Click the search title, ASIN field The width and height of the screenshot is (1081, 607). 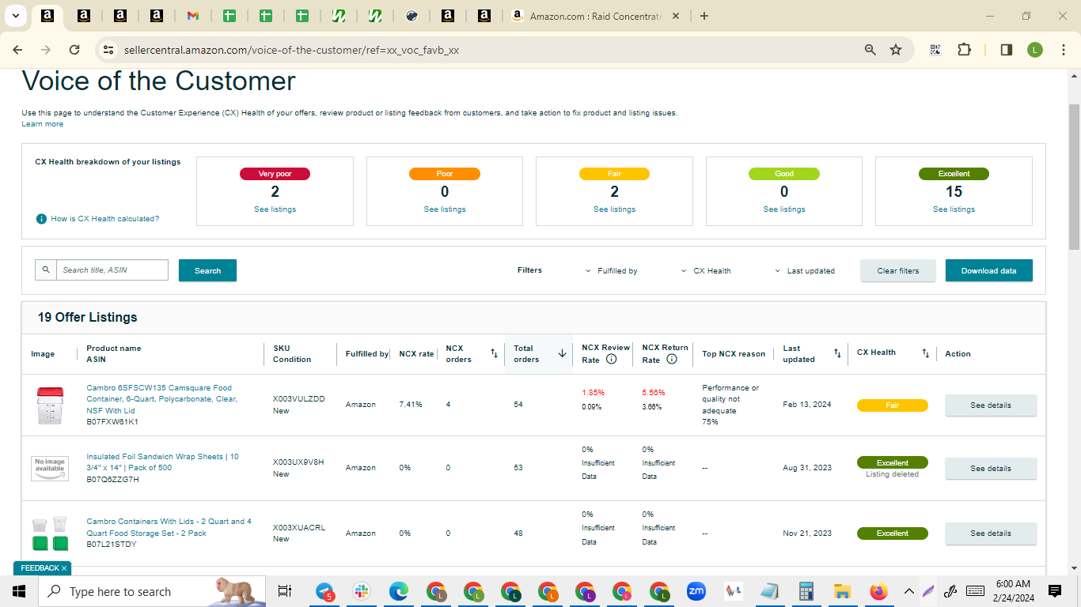point(112,270)
